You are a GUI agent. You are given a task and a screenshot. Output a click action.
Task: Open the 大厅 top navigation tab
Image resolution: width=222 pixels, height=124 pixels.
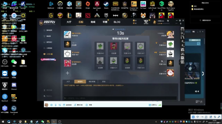coord(69,22)
